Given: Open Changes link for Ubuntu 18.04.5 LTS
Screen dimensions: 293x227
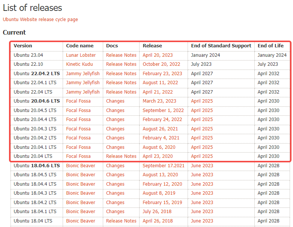Looking at the screenshot, I should pyautogui.click(x=115, y=175).
